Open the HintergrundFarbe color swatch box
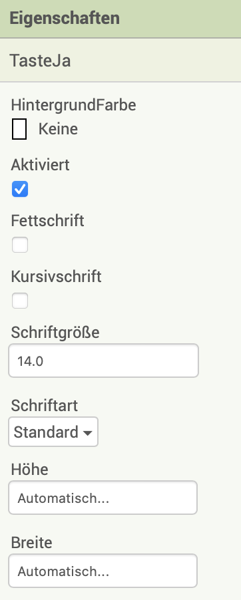Screen dimensions: 241x600 pyautogui.click(x=19, y=129)
